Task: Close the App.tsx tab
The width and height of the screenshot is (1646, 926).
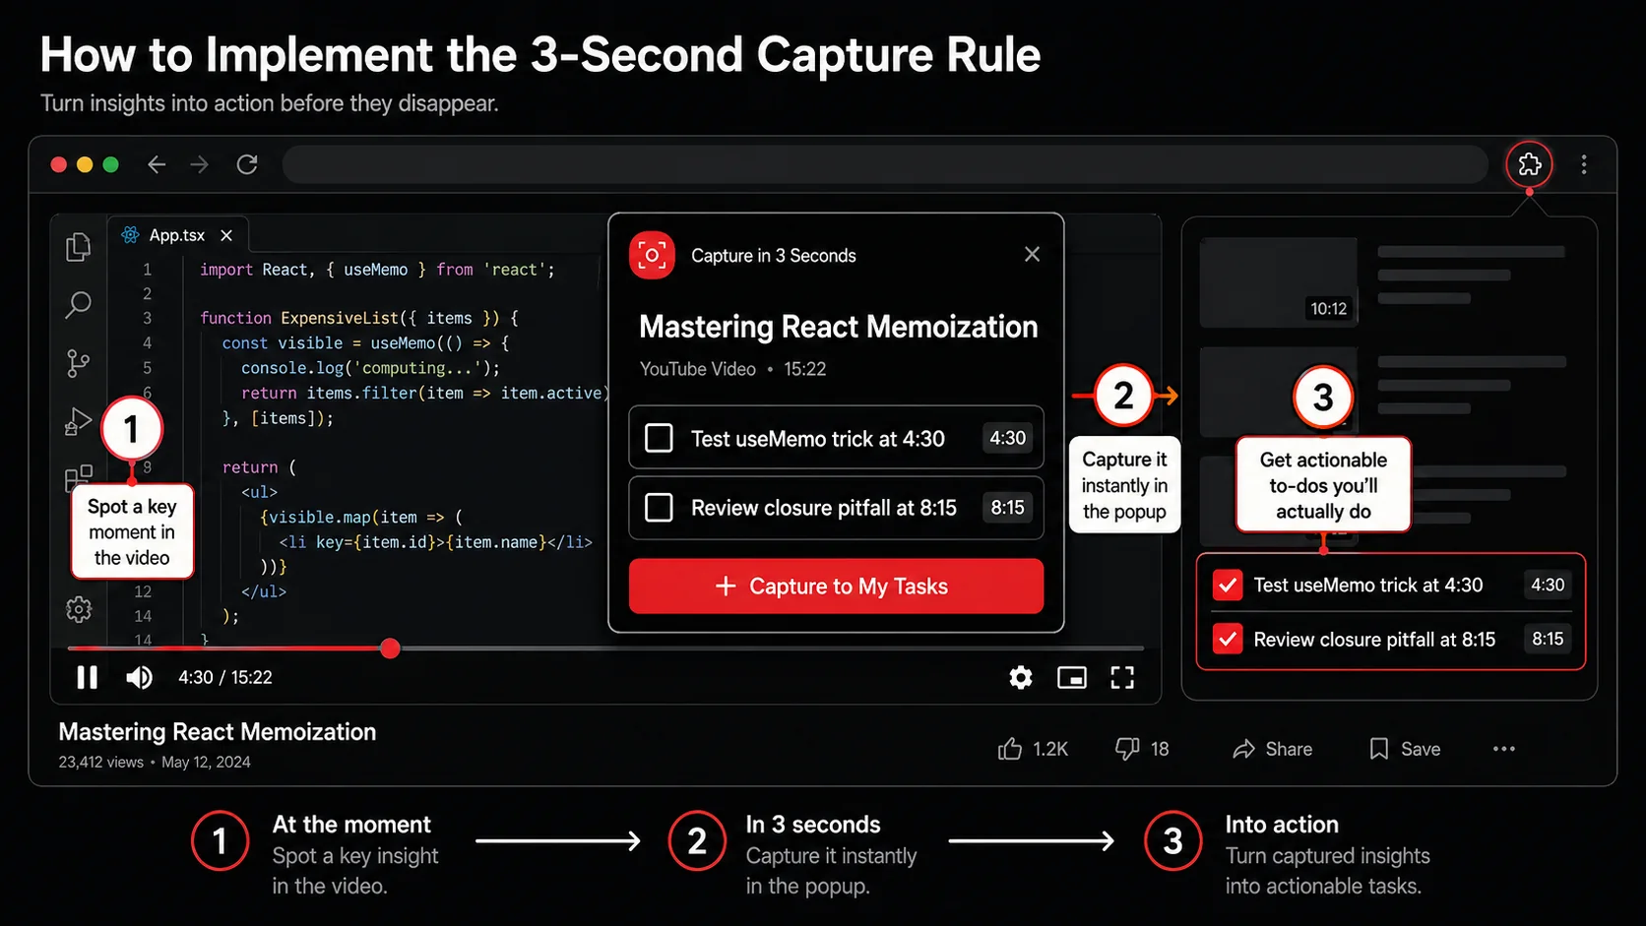Action: pyautogui.click(x=226, y=235)
